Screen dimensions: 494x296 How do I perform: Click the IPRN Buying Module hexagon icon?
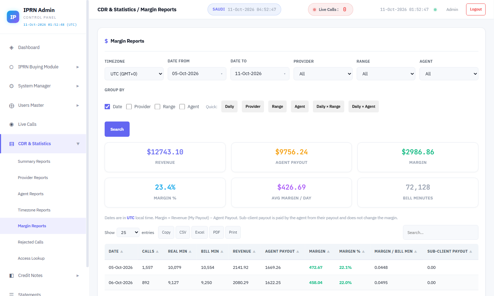[12, 67]
